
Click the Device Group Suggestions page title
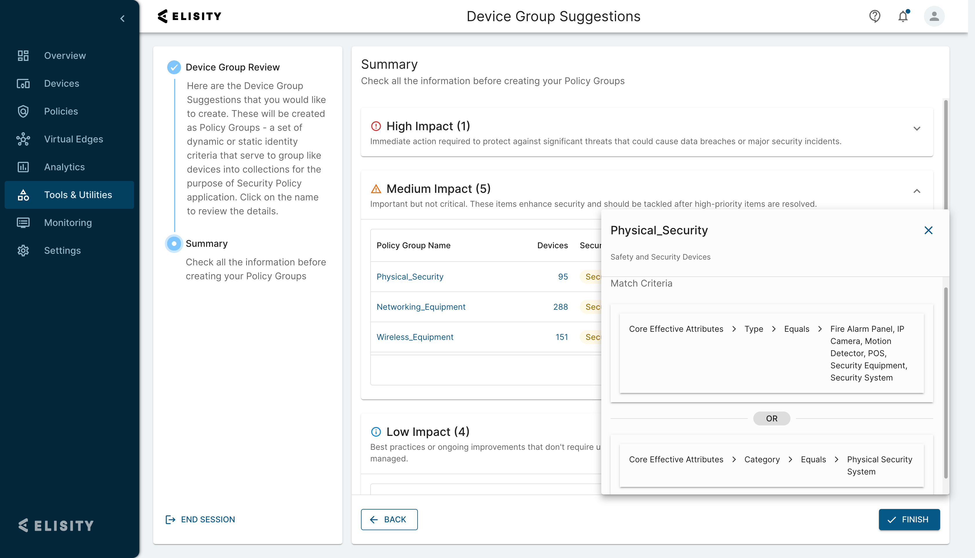point(553,16)
